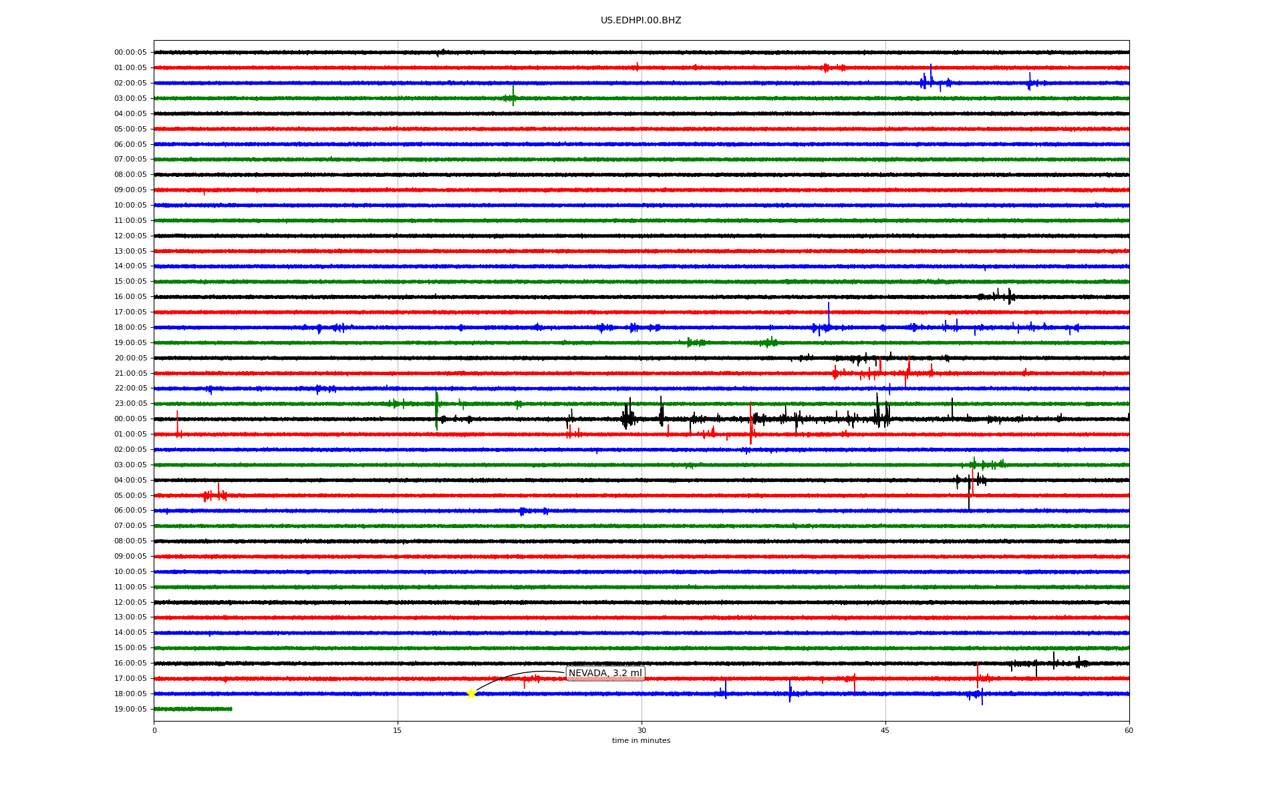Click the first 09:00:05 row label
The image size is (1283, 801).
pyautogui.click(x=130, y=190)
